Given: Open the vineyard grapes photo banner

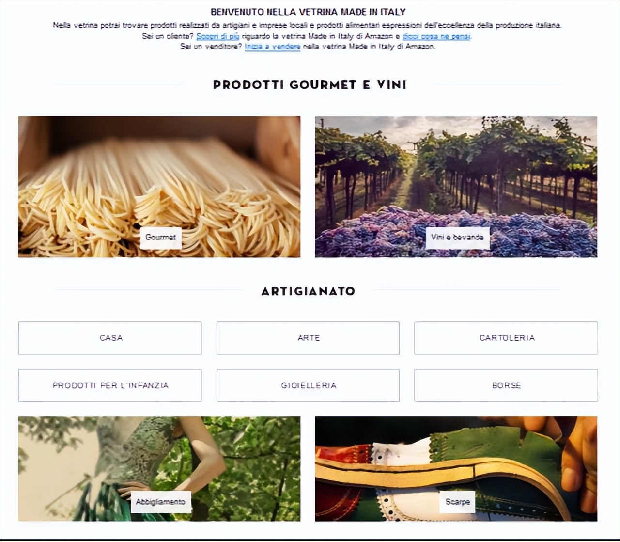Looking at the screenshot, I should [456, 187].
